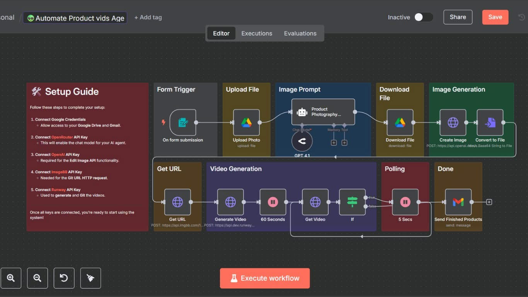The image size is (528, 297).
Task: Open the If condition node
Action: pyautogui.click(x=352, y=202)
